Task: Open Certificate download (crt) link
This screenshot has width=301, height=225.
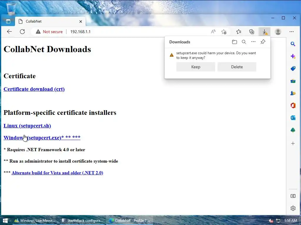Action: coord(34,89)
